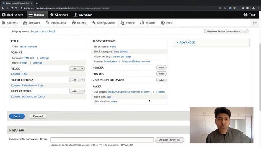Image resolution: width=261 pixels, height=147 pixels.
Task: Add filter with FILTER CRITERIA Add button
Action: (74, 80)
